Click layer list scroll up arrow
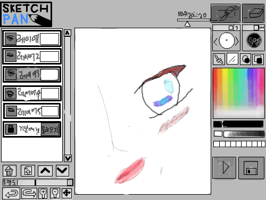The image size is (266, 200). point(68,33)
